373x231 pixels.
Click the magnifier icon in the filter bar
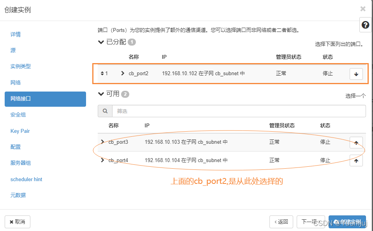105,111
